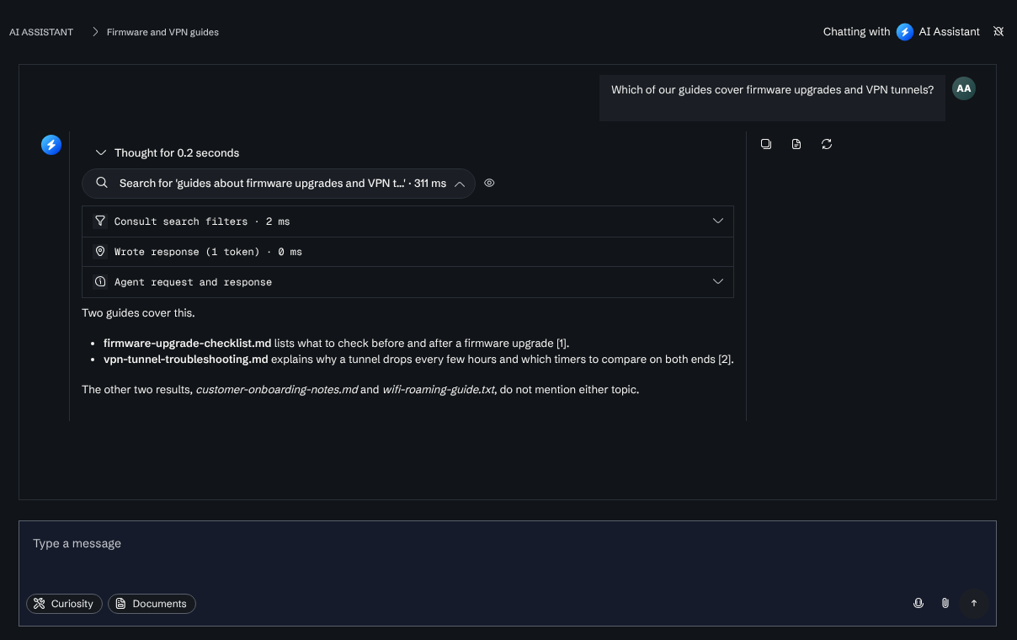Regenerate the assistant response

point(827,144)
